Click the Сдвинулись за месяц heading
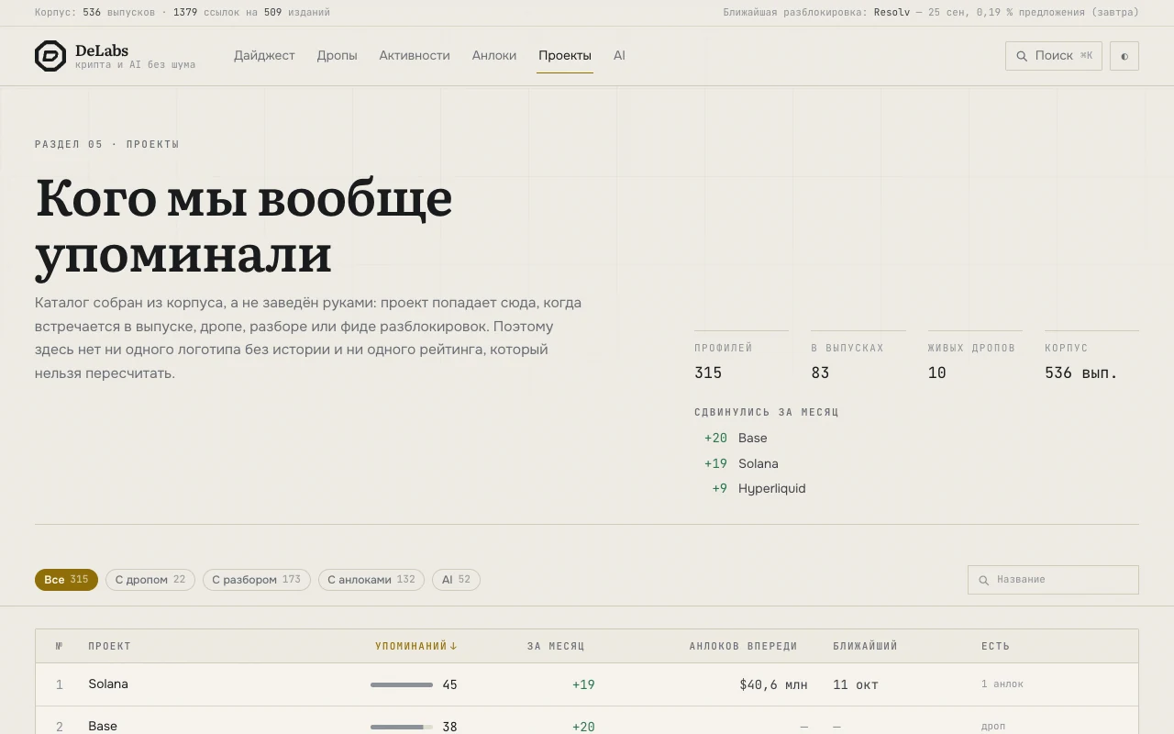Viewport: 1174px width, 734px height. pyautogui.click(x=767, y=412)
